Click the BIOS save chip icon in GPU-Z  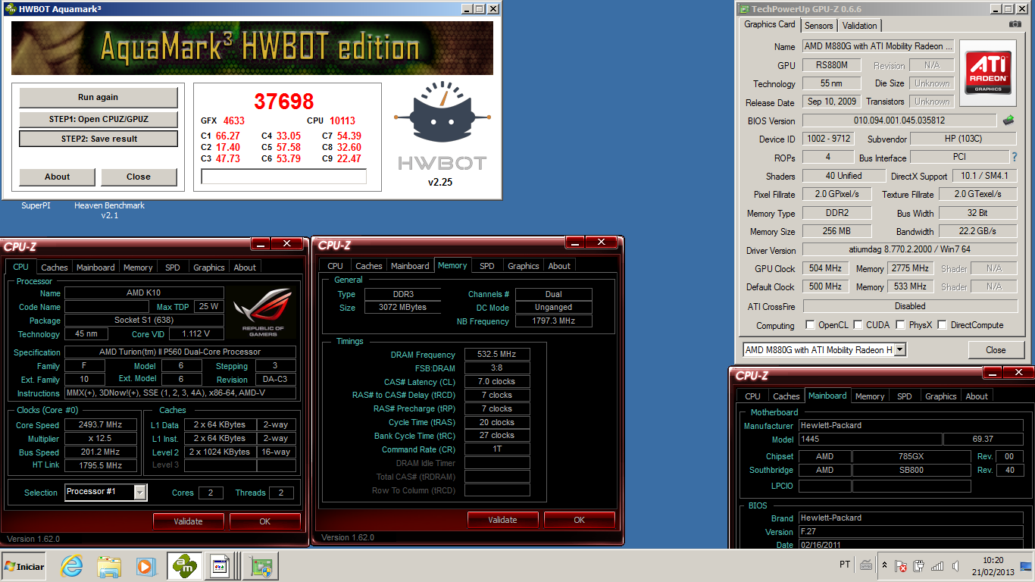1008,120
